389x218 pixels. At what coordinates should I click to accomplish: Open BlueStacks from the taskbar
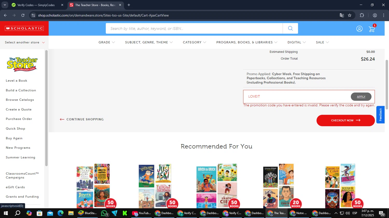coord(87,213)
